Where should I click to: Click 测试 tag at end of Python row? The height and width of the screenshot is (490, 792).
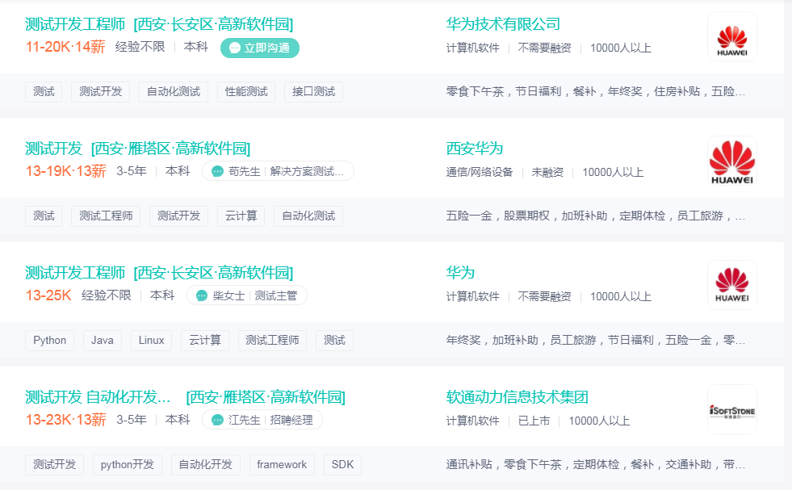point(334,341)
